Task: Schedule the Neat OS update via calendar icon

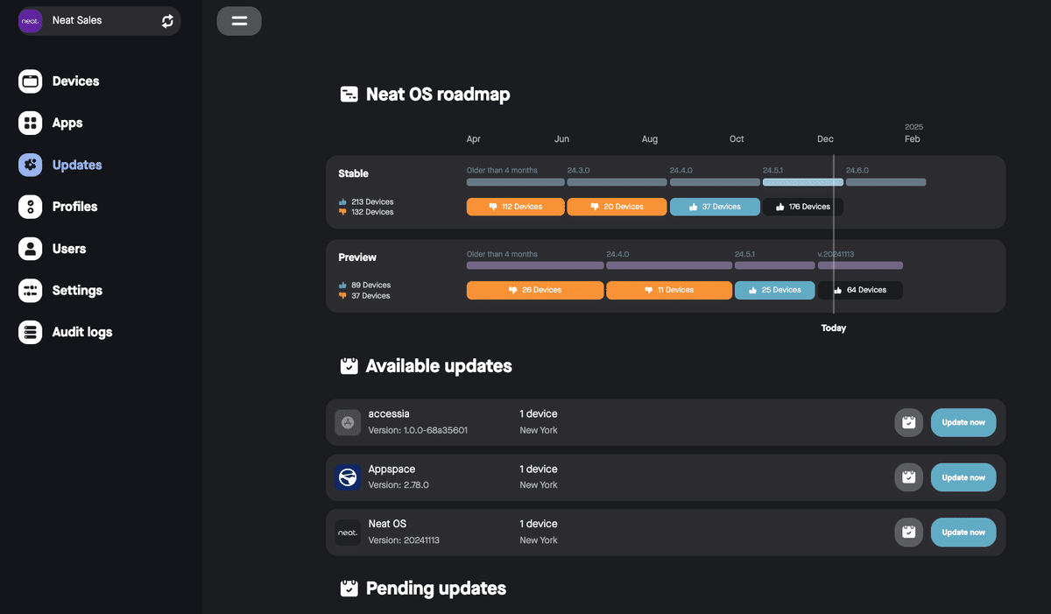Action: (x=909, y=533)
